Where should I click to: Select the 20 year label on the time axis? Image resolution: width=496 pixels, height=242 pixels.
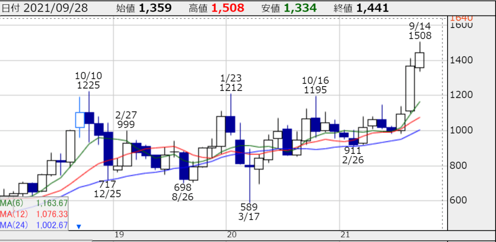pyautogui.click(x=232, y=235)
